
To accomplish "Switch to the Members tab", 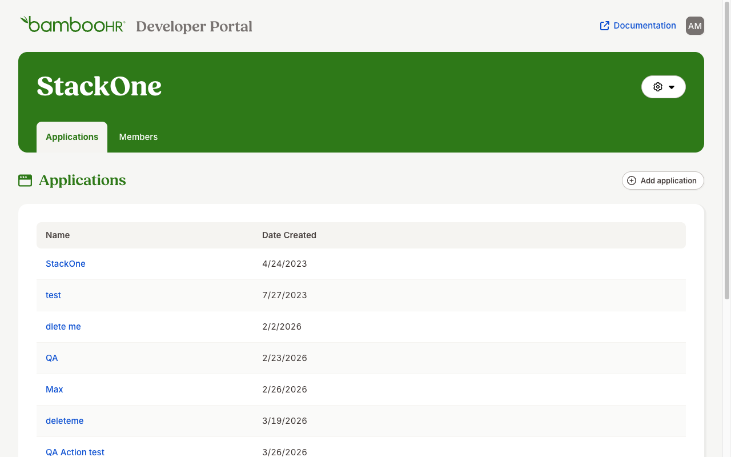I will click(138, 137).
